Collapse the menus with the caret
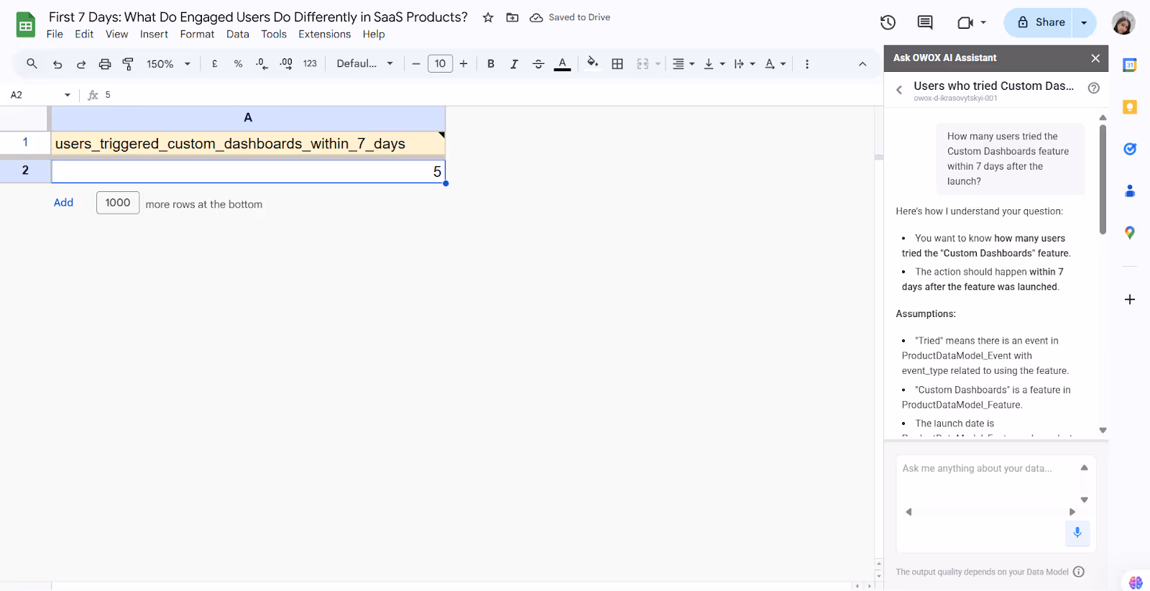 [862, 64]
